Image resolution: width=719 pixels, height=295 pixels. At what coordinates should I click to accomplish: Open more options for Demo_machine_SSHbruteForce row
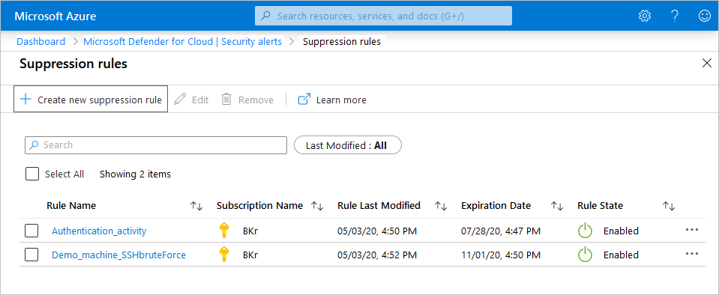tap(691, 253)
